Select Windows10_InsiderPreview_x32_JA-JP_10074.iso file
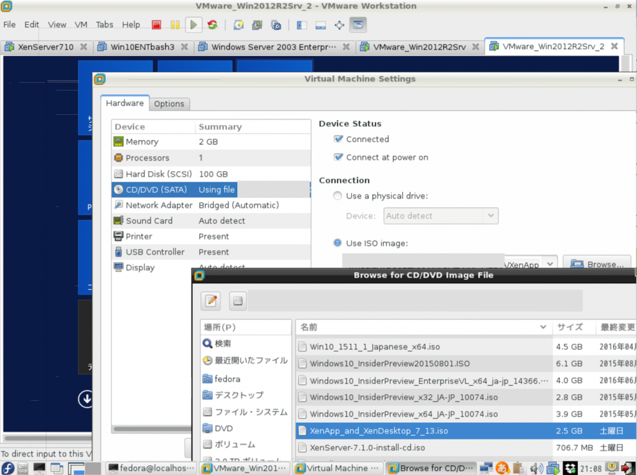The width and height of the screenshot is (637, 475). pos(466,397)
